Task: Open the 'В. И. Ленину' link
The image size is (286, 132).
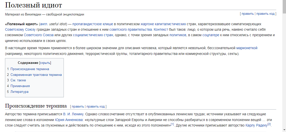Action: 74,114
